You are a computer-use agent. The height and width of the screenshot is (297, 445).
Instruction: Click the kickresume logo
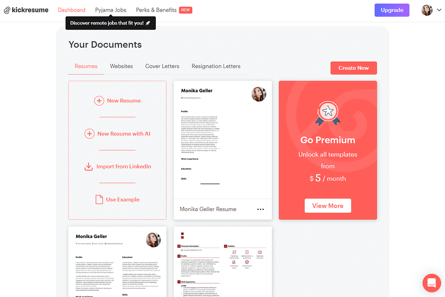(26, 10)
